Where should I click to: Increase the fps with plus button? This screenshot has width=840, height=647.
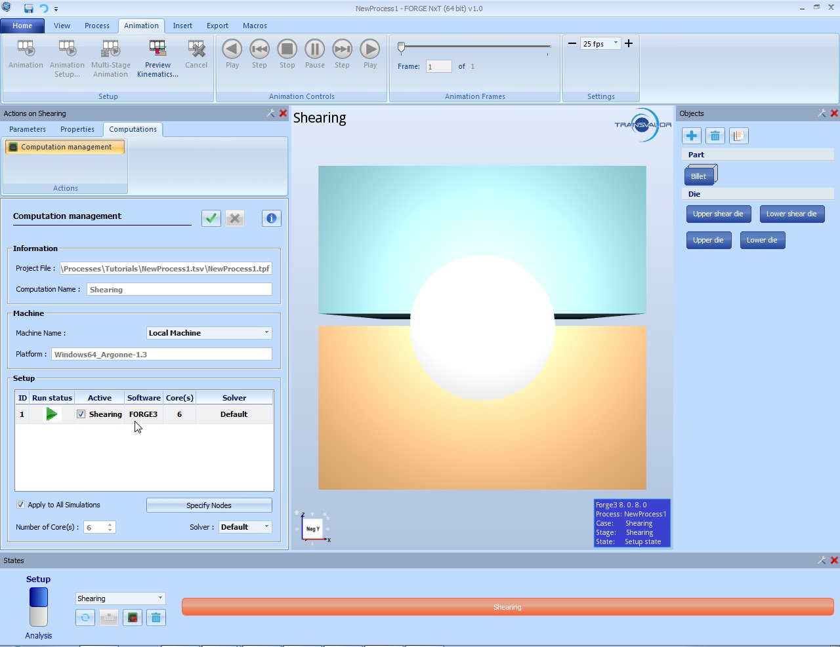pos(629,43)
